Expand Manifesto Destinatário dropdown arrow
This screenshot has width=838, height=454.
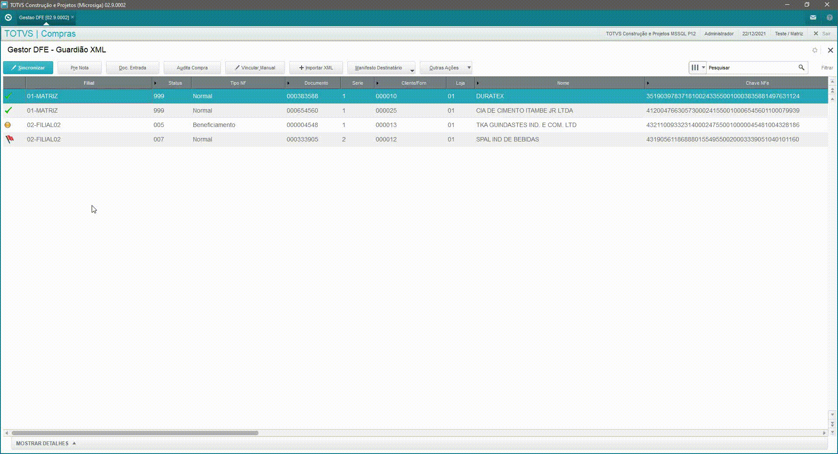click(412, 70)
